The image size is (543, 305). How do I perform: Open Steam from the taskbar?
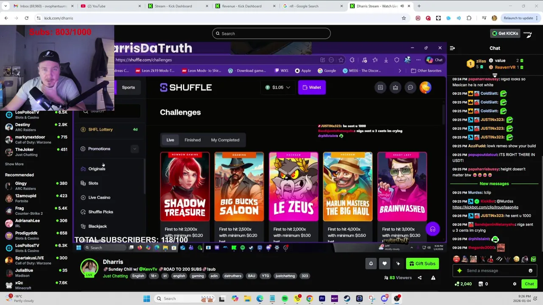point(347,299)
